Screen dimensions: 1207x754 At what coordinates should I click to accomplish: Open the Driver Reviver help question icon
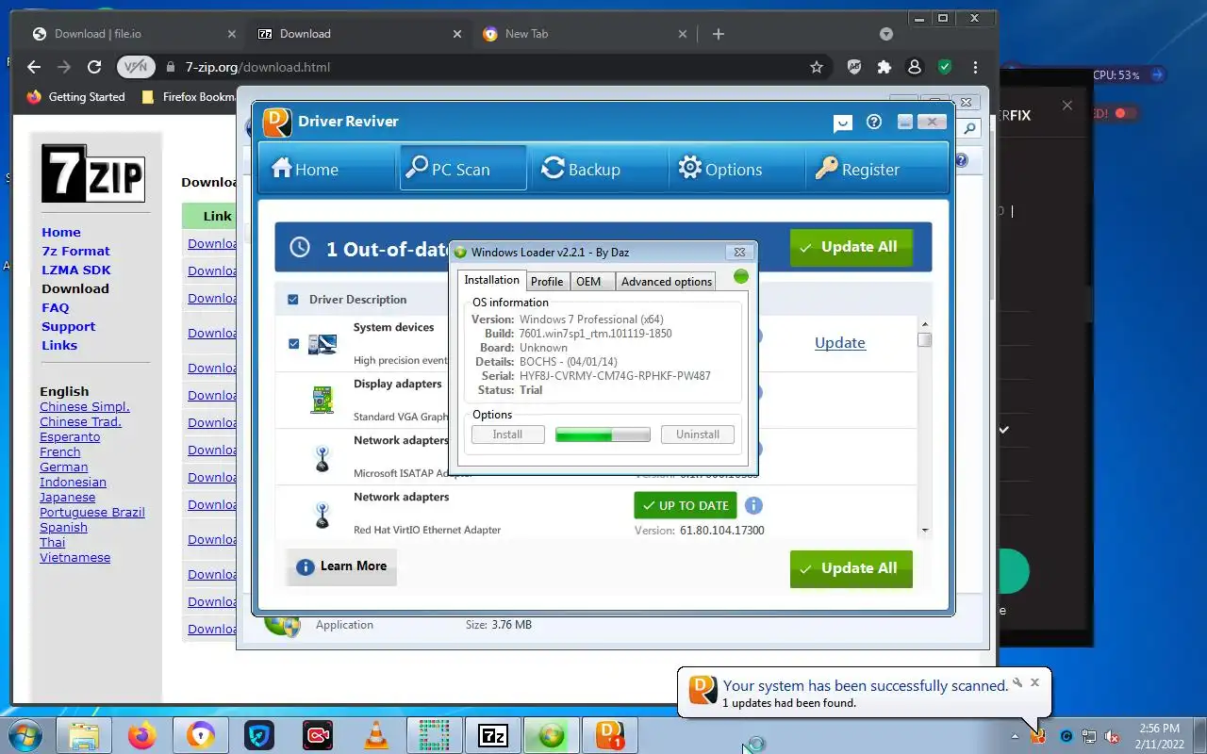click(874, 122)
